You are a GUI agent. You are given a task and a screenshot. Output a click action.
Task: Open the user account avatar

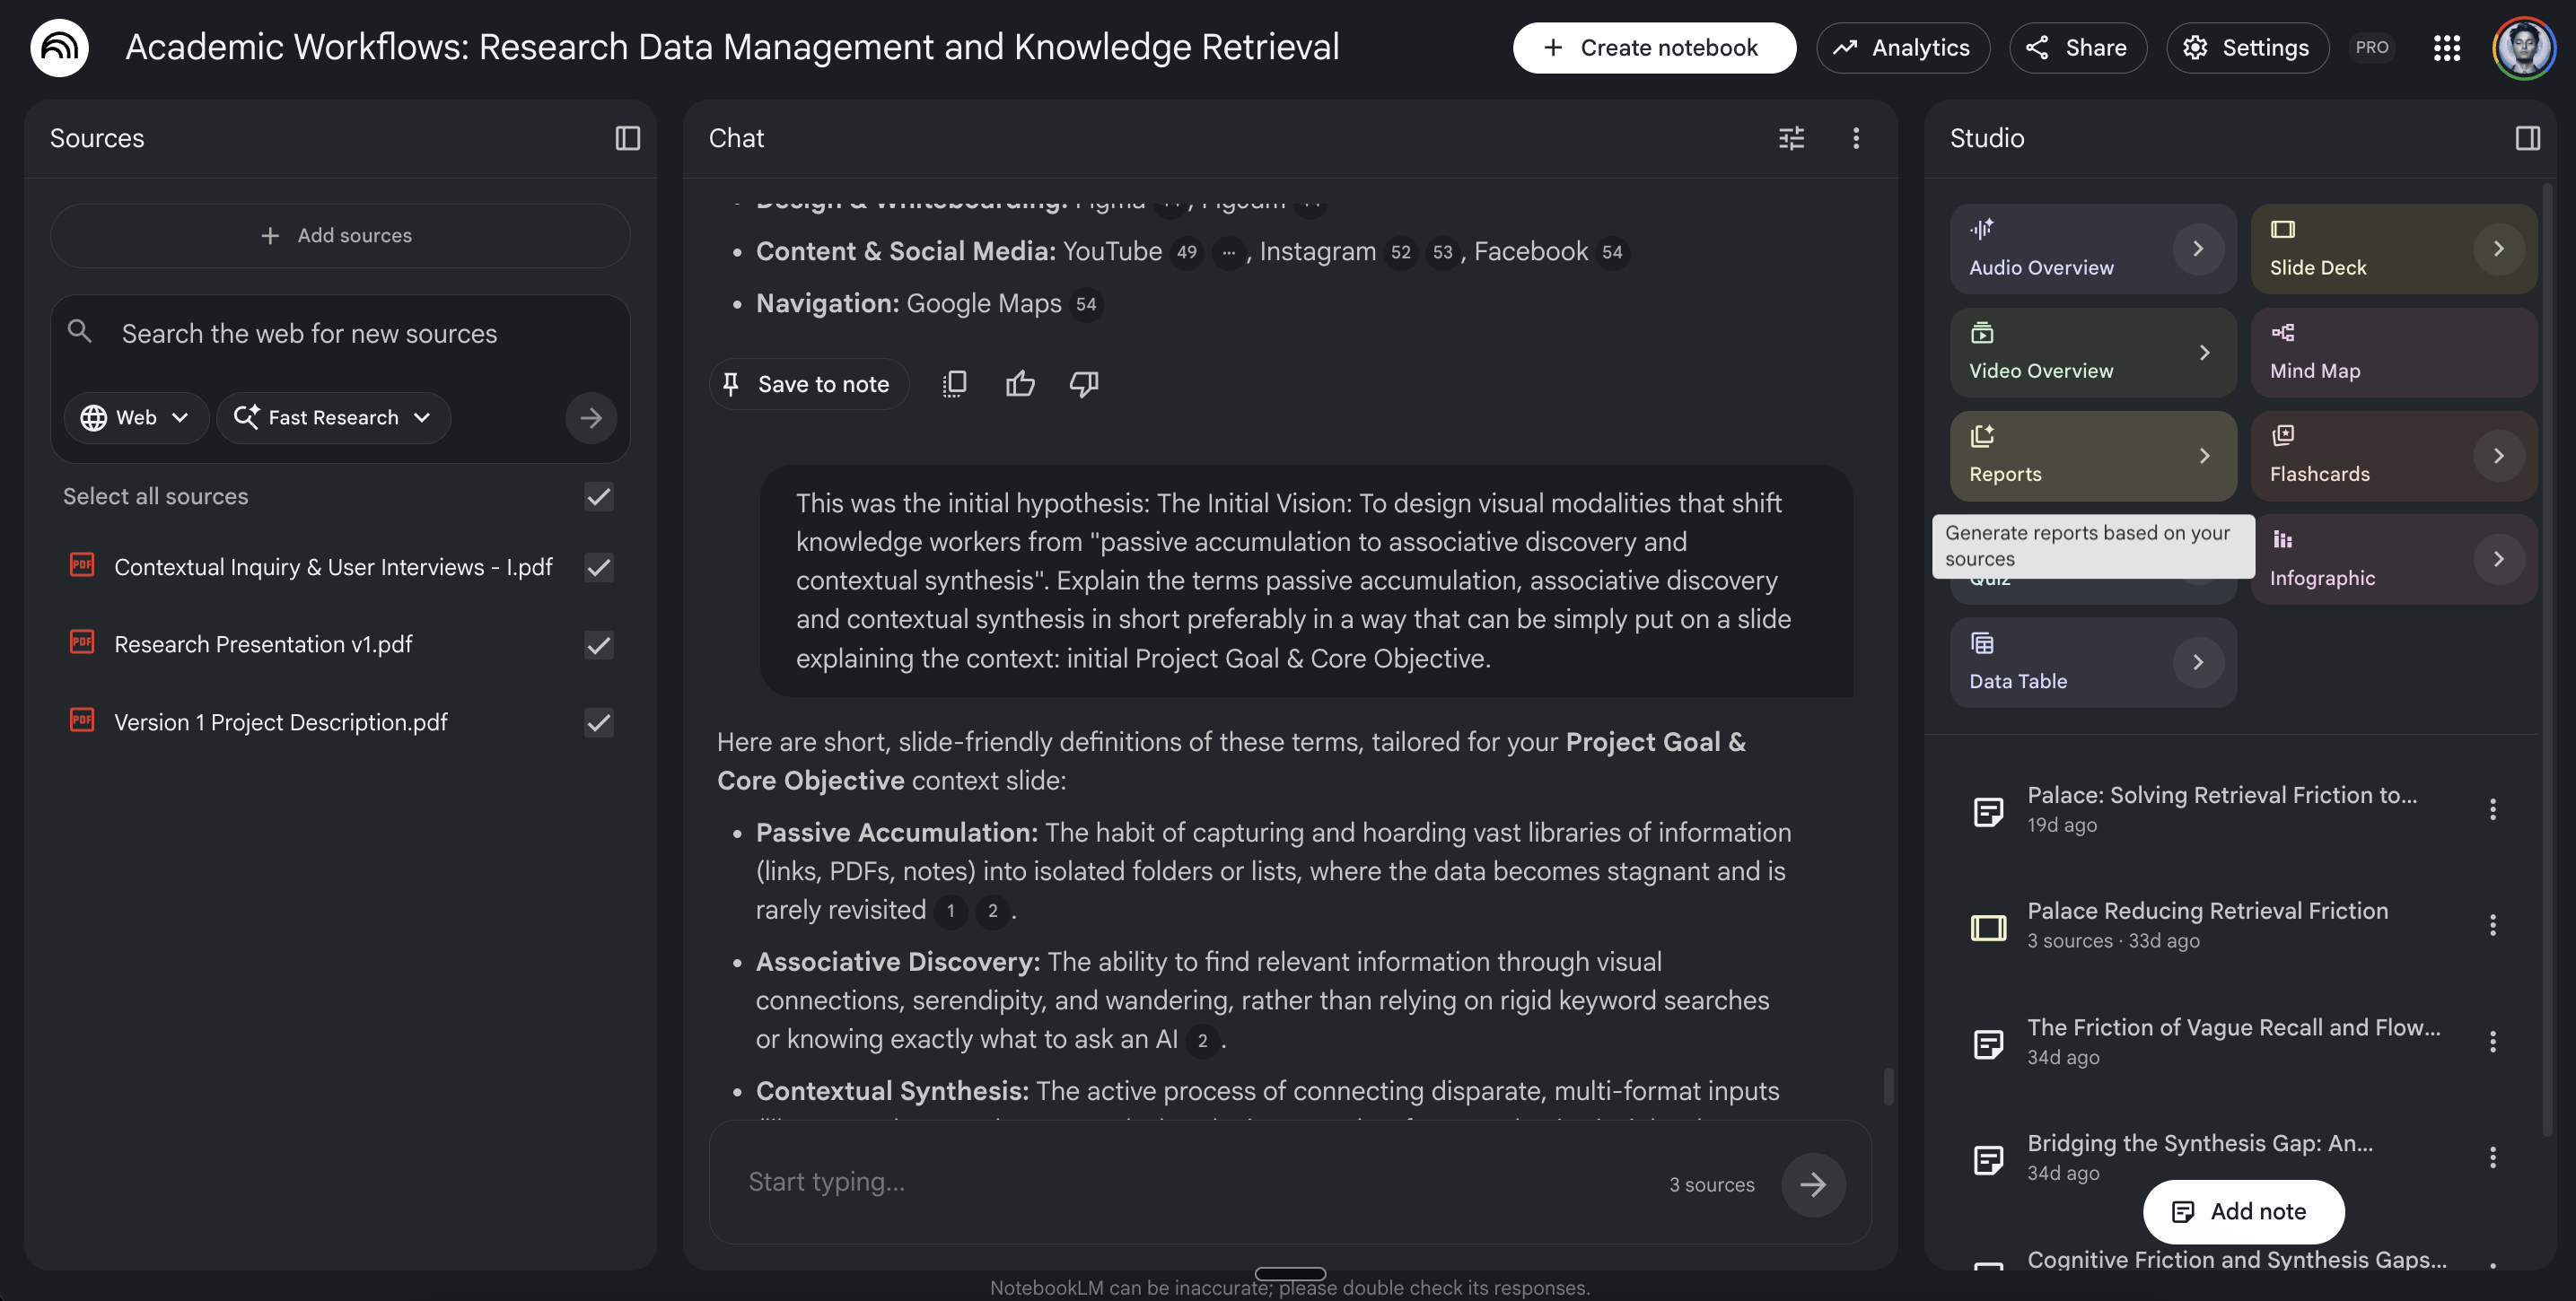pyautogui.click(x=2524, y=47)
